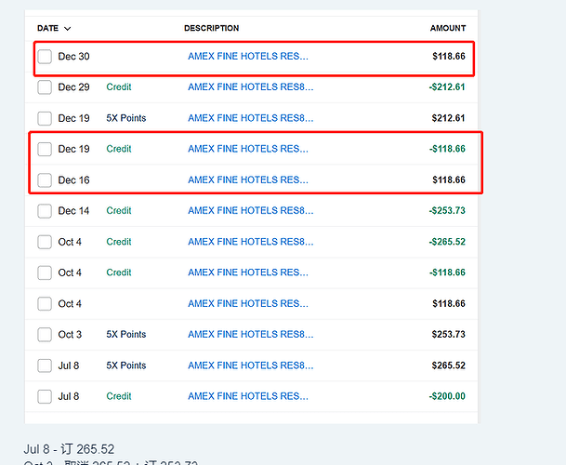Image resolution: width=566 pixels, height=465 pixels.
Task: Sort transactions by the DATE column arrow
Action: [x=68, y=29]
